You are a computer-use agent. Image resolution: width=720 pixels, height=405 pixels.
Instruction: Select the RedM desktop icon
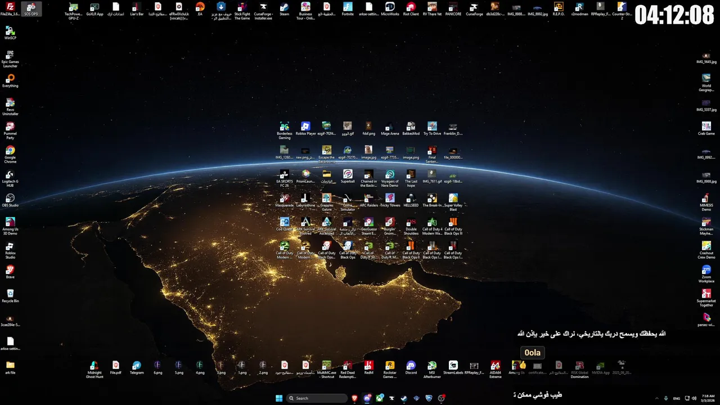(369, 368)
